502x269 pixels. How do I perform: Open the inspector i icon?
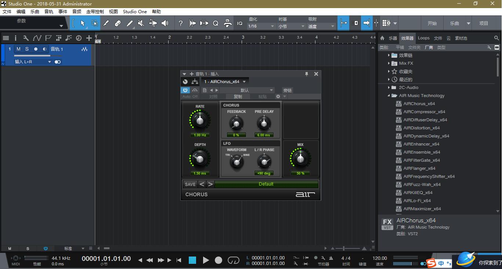[15, 38]
